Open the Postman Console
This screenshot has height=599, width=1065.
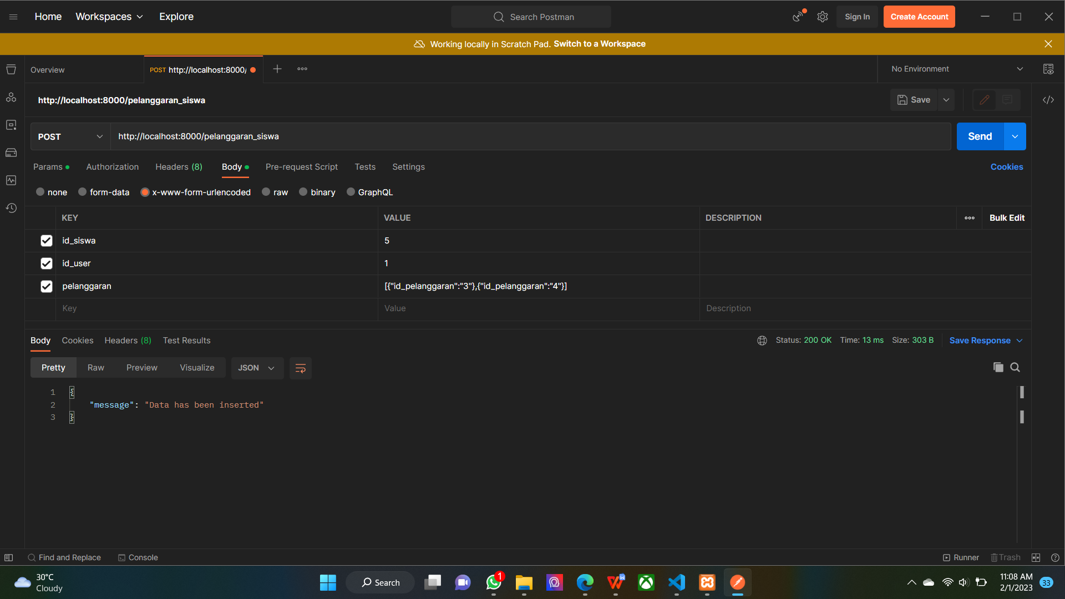coord(138,557)
